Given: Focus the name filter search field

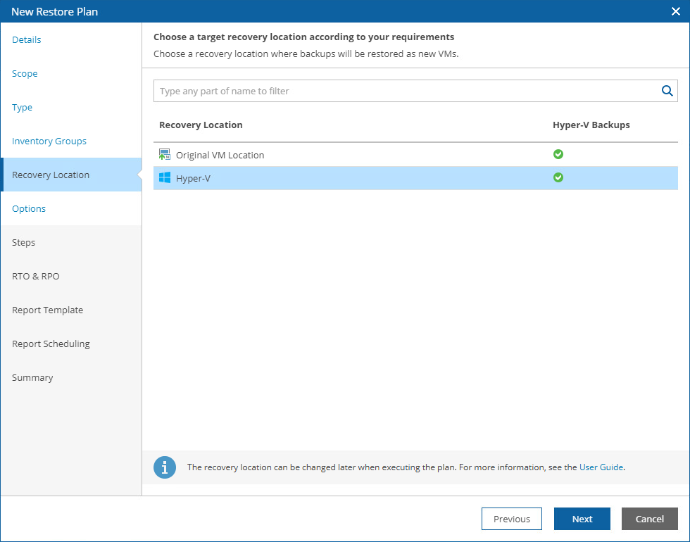Looking at the screenshot, I should coord(405,91).
